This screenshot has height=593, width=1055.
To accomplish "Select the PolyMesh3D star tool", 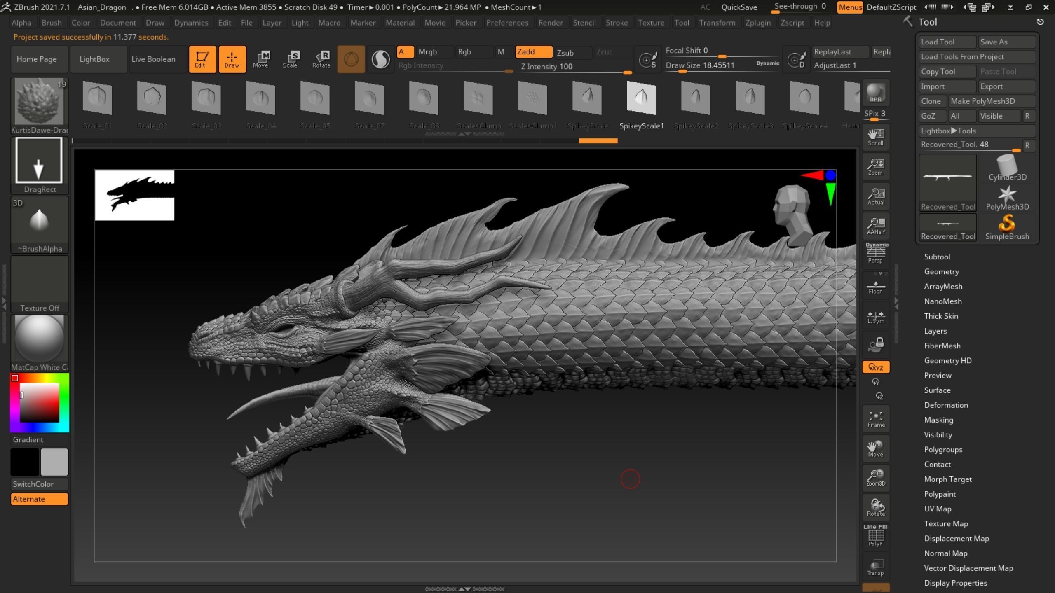I will tap(1007, 198).
